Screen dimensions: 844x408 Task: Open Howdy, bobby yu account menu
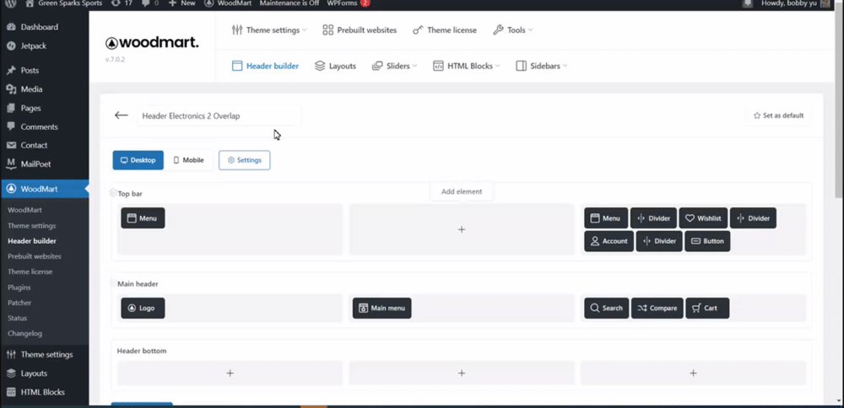pos(795,3)
